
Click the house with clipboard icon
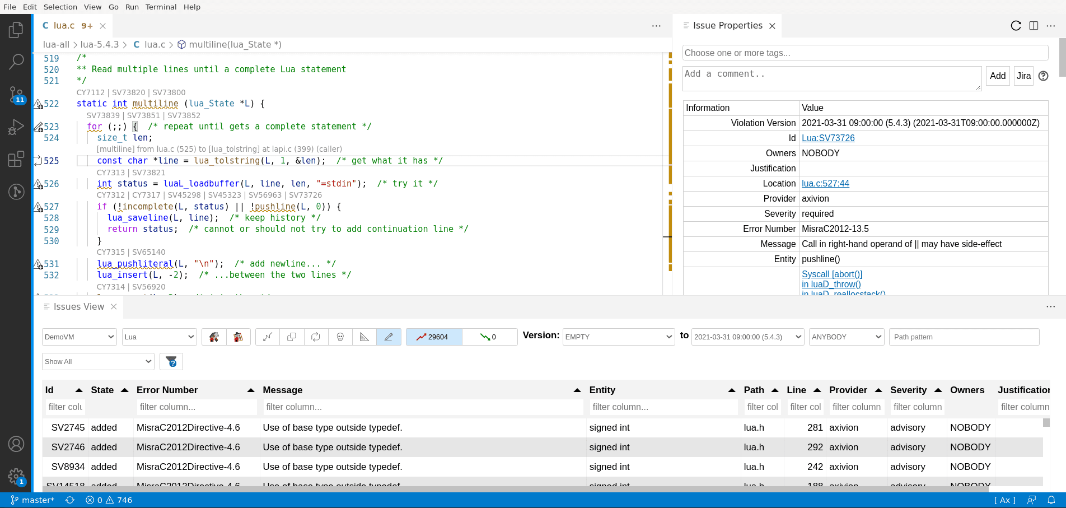[238, 337]
